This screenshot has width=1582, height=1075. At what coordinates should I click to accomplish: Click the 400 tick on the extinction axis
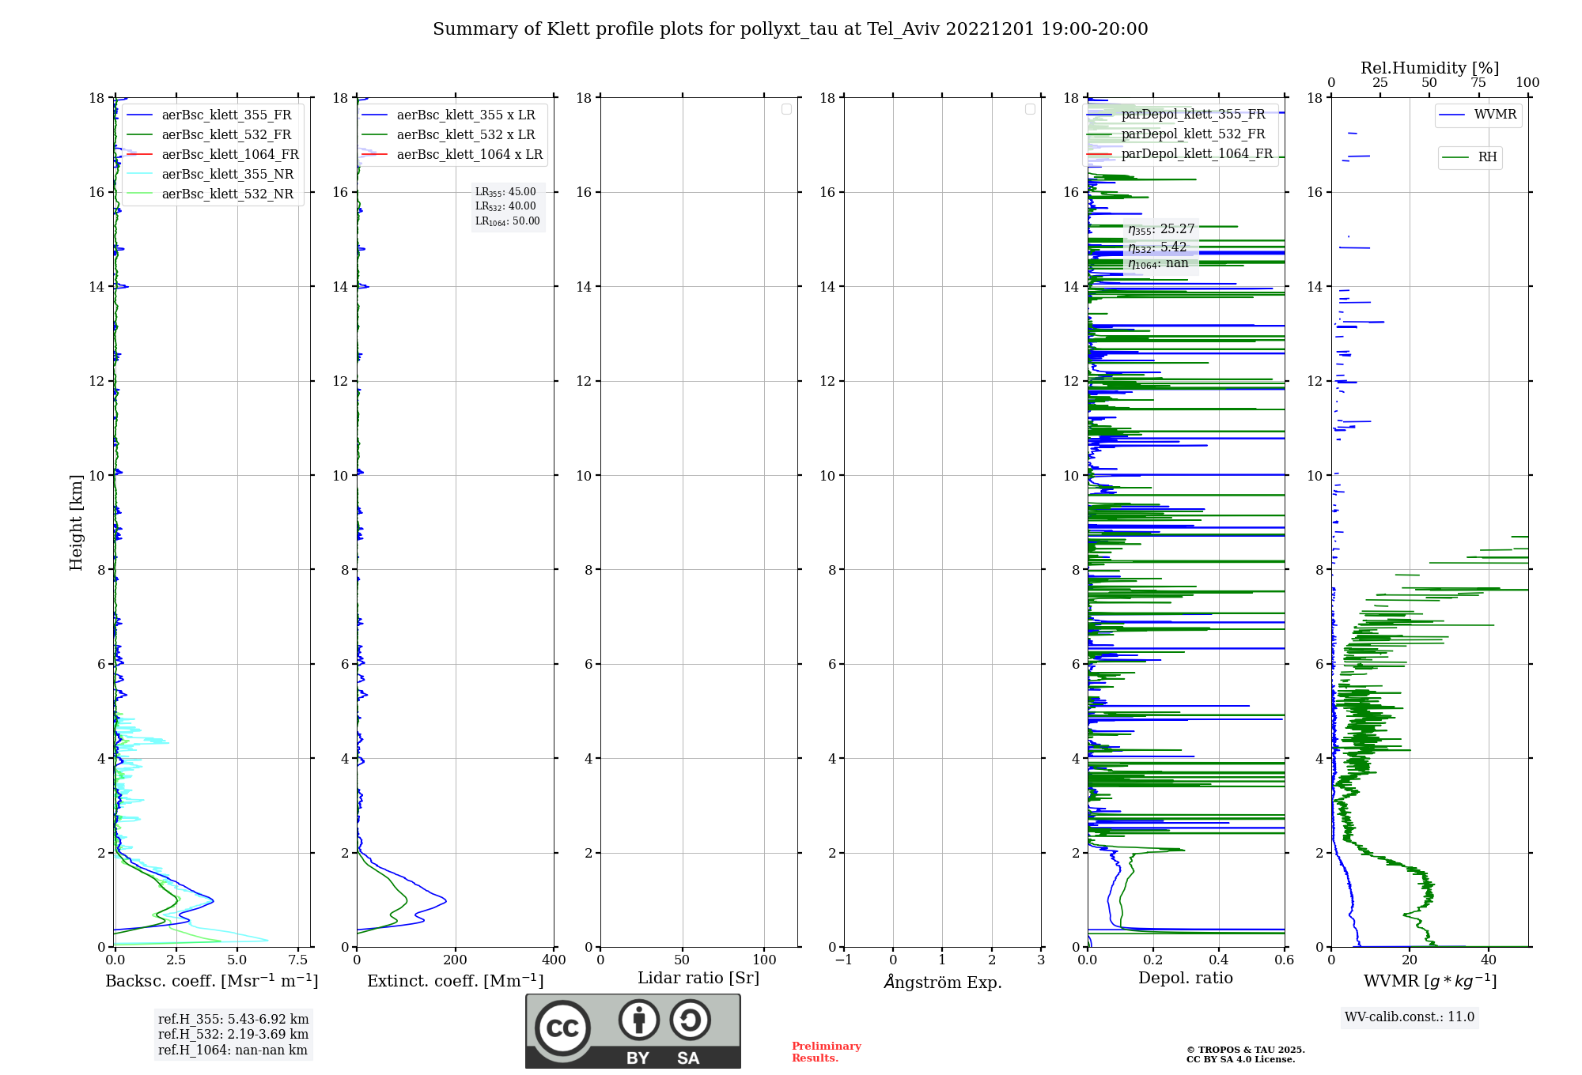[554, 960]
